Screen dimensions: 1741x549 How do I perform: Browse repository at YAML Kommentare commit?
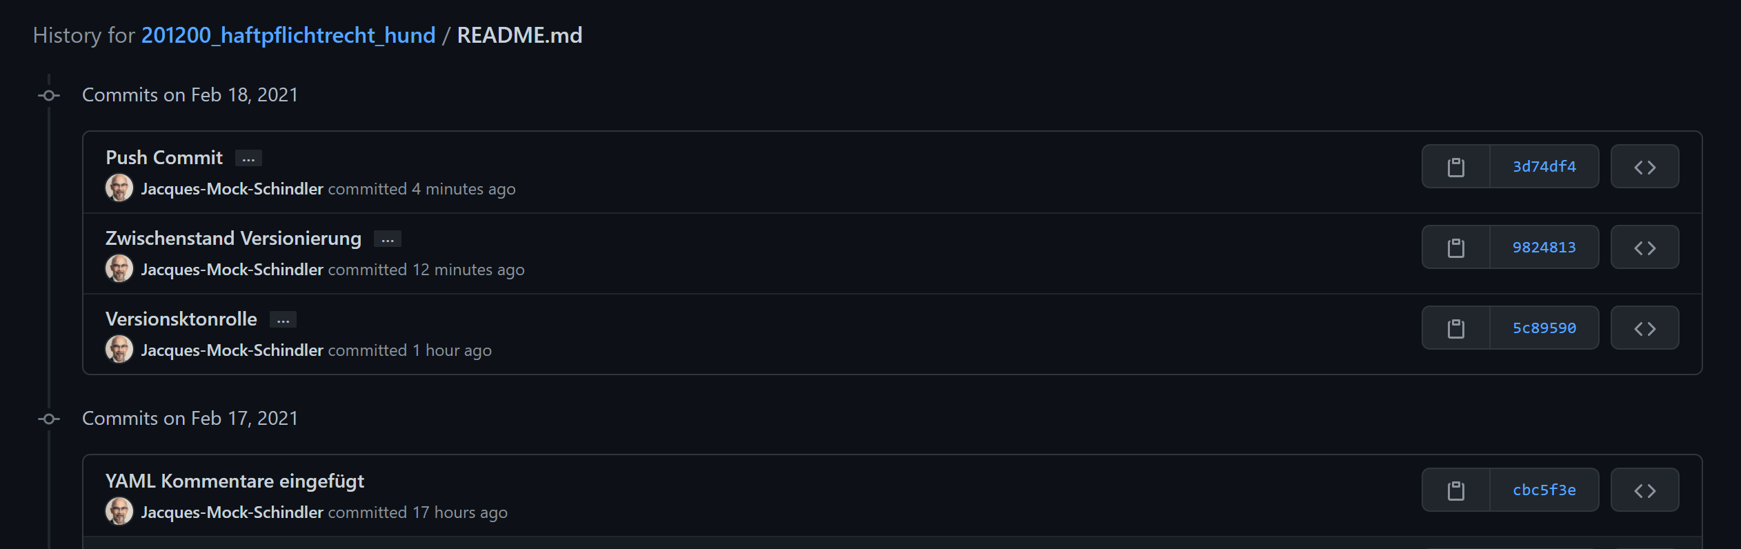point(1645,490)
